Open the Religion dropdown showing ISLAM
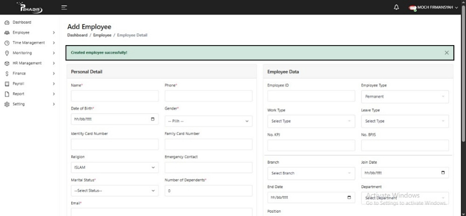The width and height of the screenshot is (466, 216). coord(115,167)
